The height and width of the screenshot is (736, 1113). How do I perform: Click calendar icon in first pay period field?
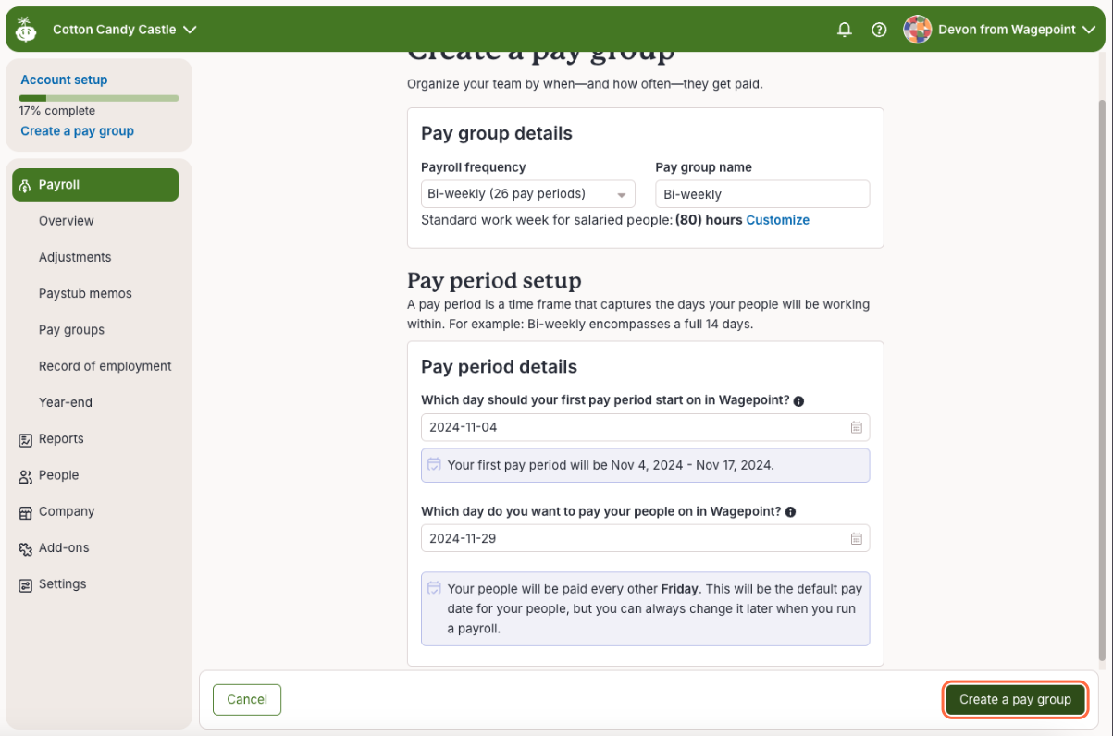[x=857, y=427]
